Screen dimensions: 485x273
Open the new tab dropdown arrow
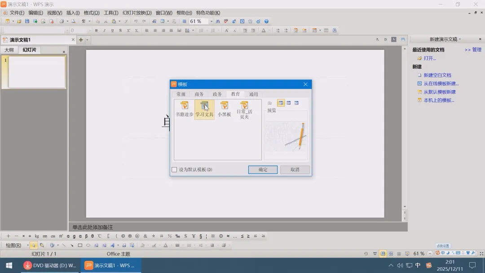pyautogui.click(x=87, y=40)
